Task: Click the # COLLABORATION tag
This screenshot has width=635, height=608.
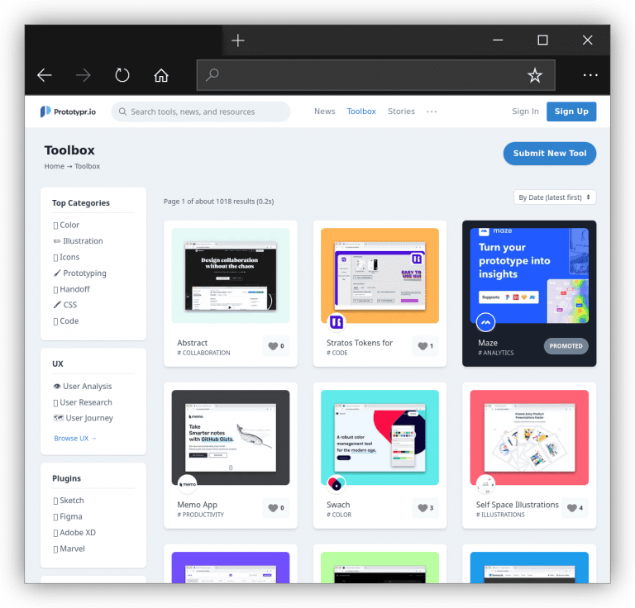Action: coord(203,353)
